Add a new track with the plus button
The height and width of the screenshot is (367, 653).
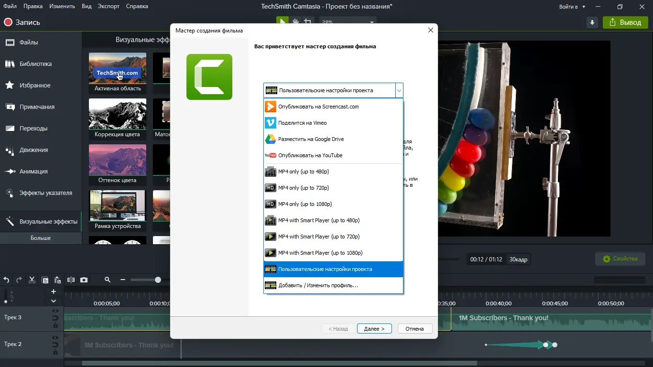coord(54,291)
